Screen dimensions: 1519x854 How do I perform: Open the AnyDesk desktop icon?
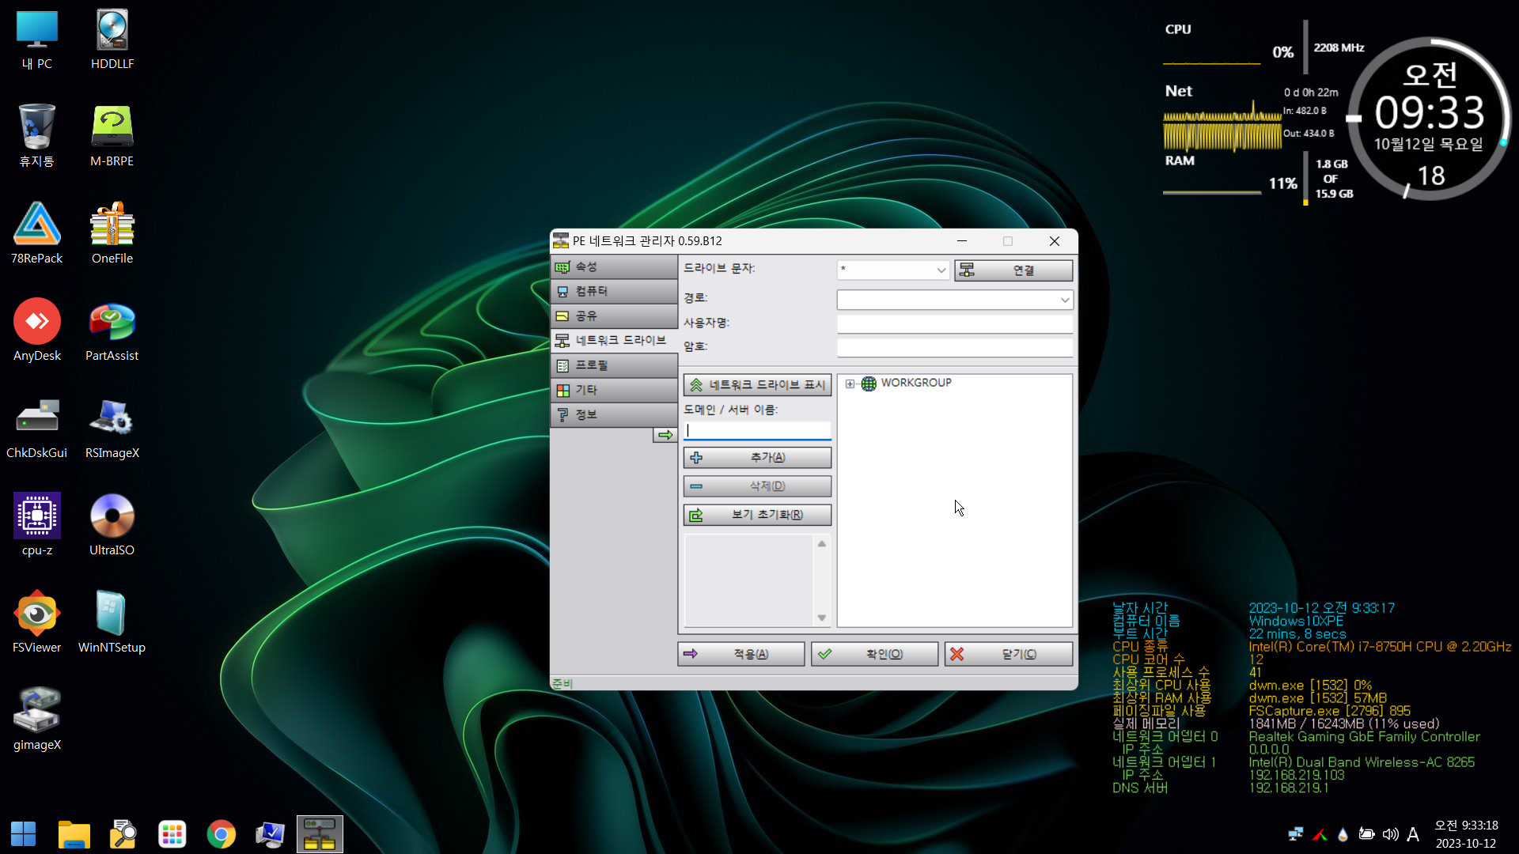click(x=37, y=331)
